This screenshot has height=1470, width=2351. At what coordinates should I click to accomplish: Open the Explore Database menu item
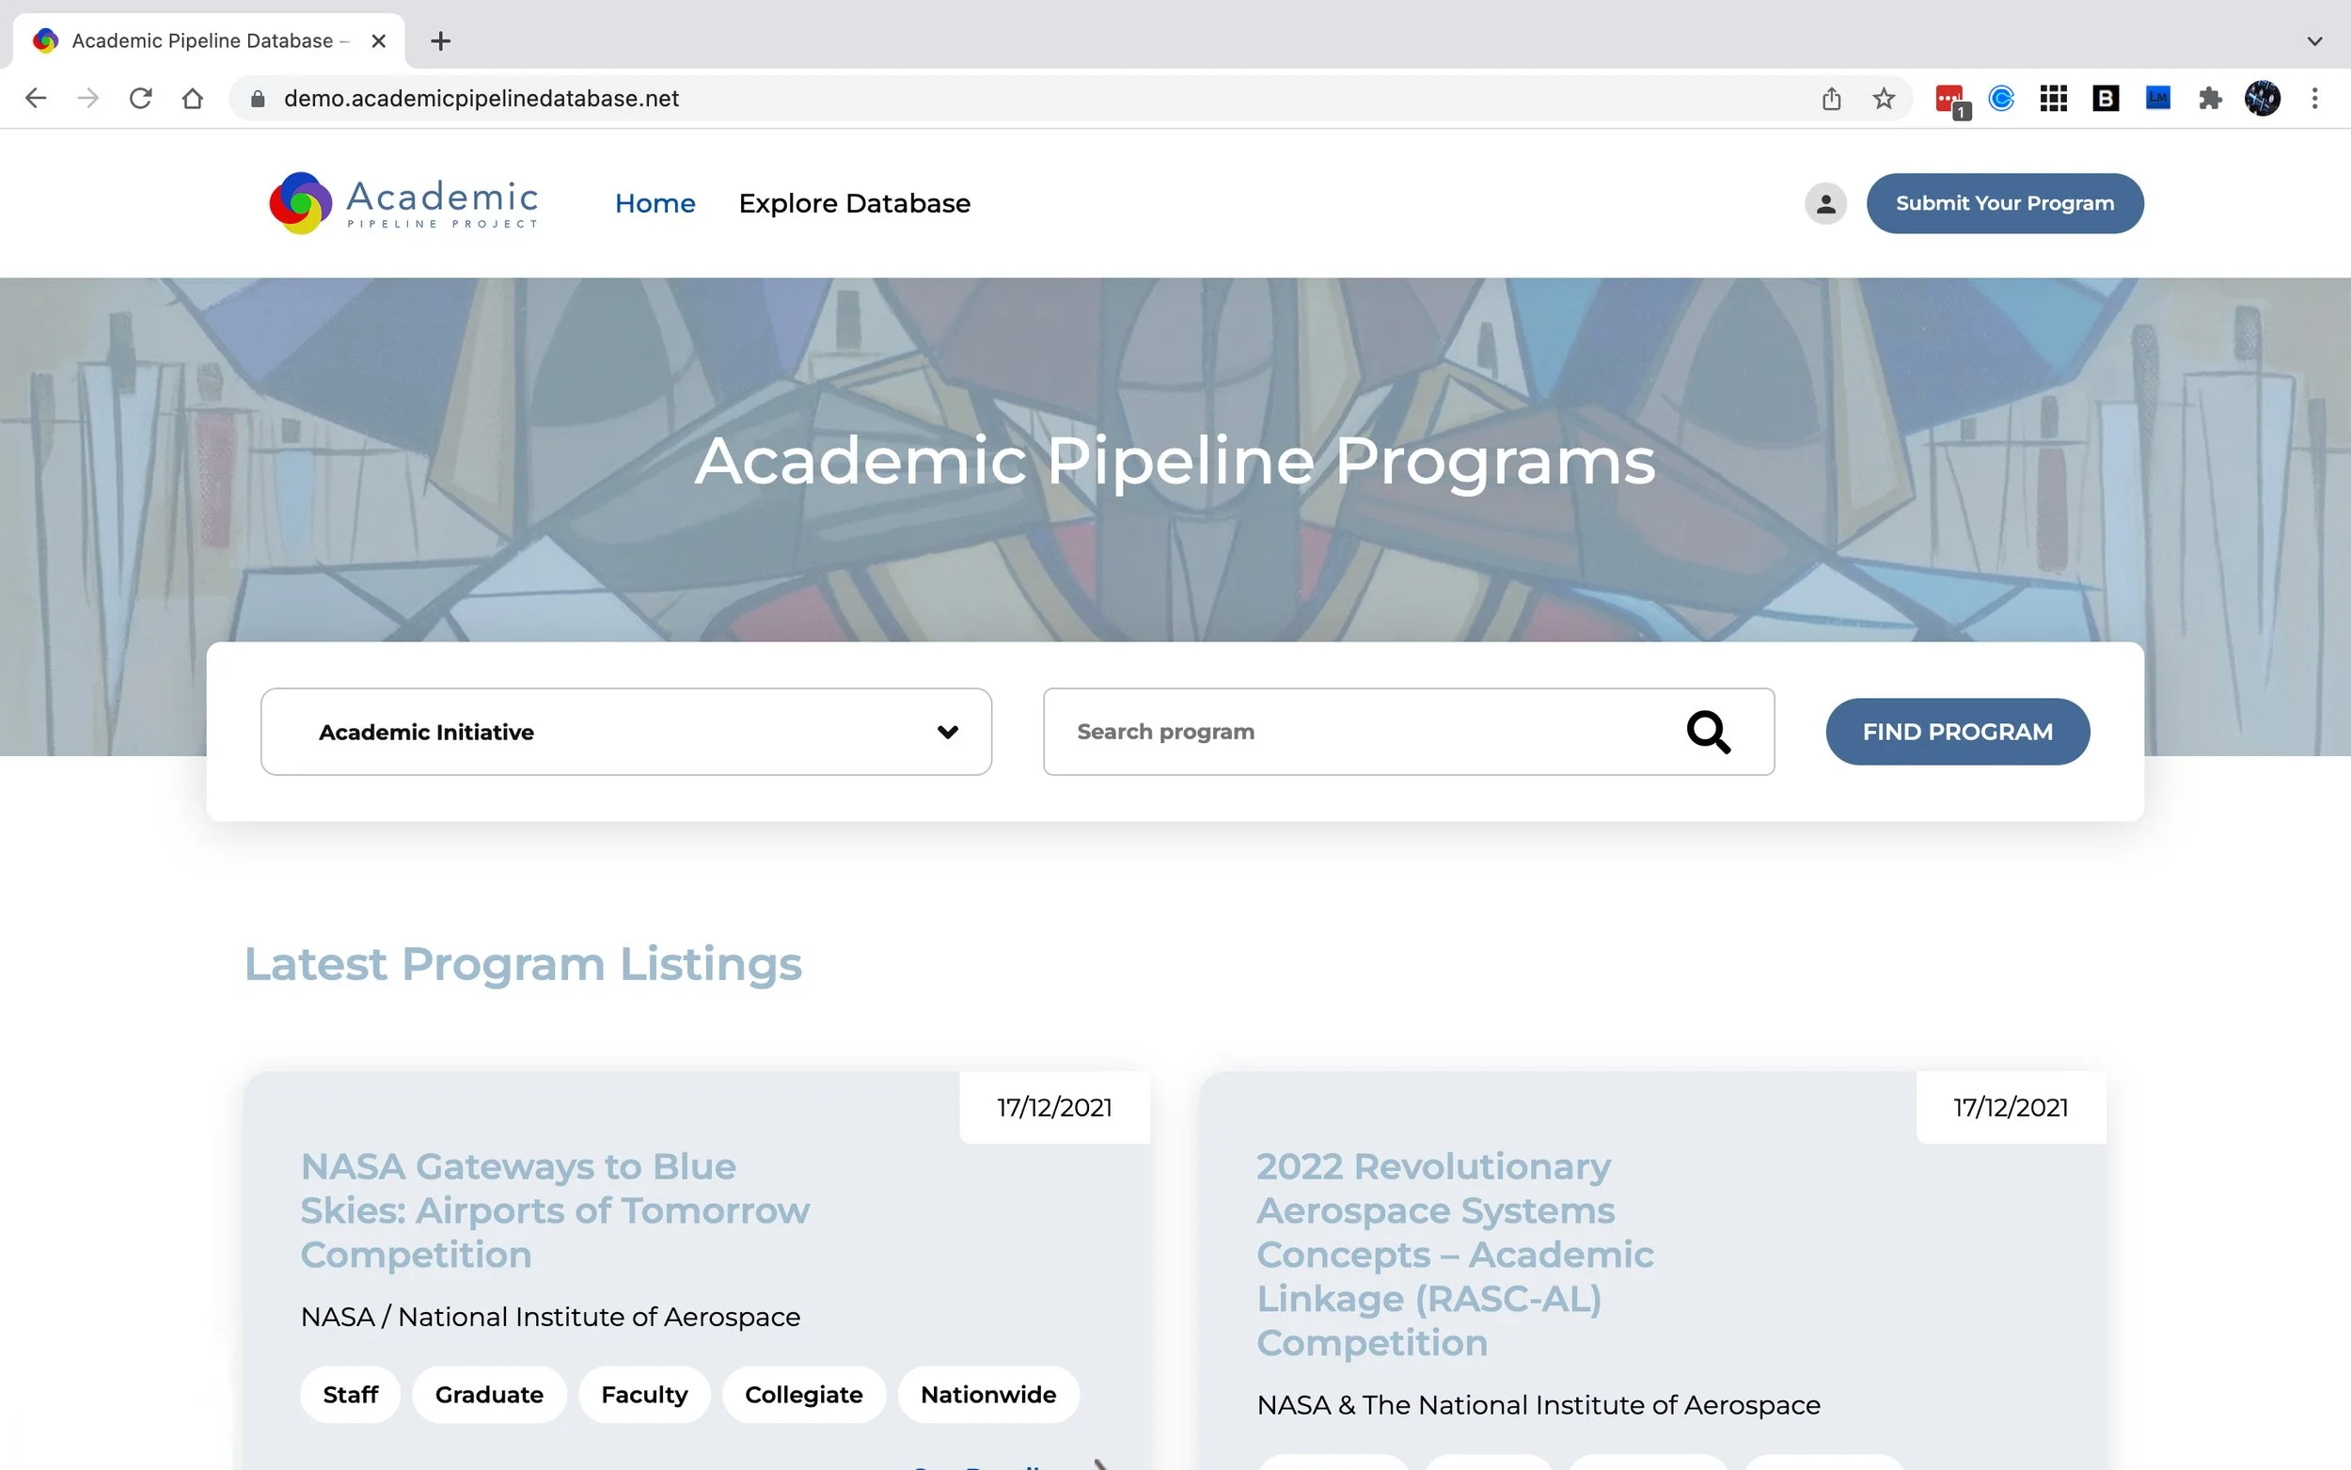click(x=854, y=203)
